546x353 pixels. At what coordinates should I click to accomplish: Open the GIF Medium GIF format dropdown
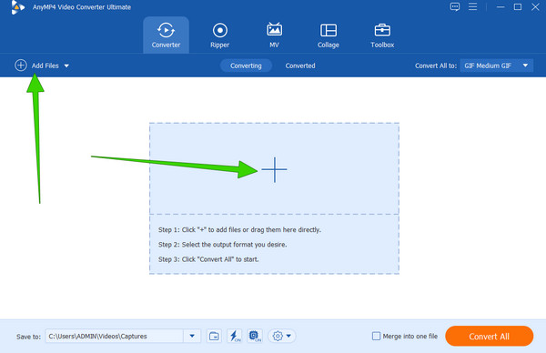click(x=497, y=66)
